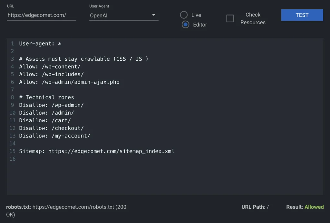Click line number 1 in gutter
This screenshot has width=330, height=223.
[x=13, y=44]
